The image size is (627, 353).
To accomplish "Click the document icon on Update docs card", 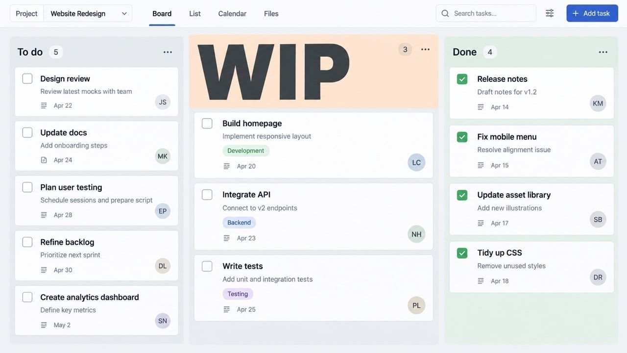I will tap(44, 160).
